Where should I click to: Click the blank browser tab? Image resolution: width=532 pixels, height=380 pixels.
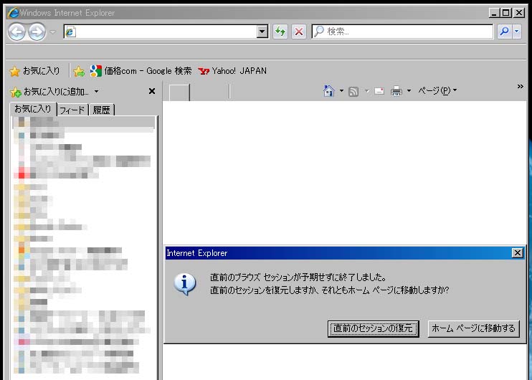(179, 92)
